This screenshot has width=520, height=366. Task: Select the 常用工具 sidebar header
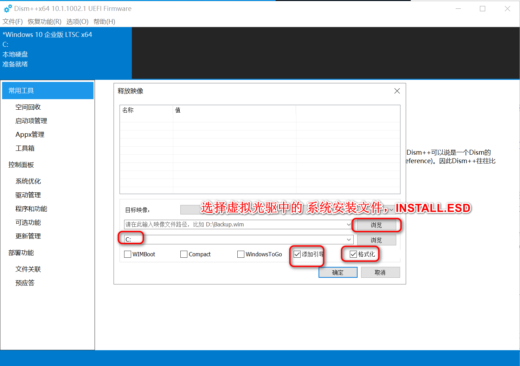tap(48, 91)
